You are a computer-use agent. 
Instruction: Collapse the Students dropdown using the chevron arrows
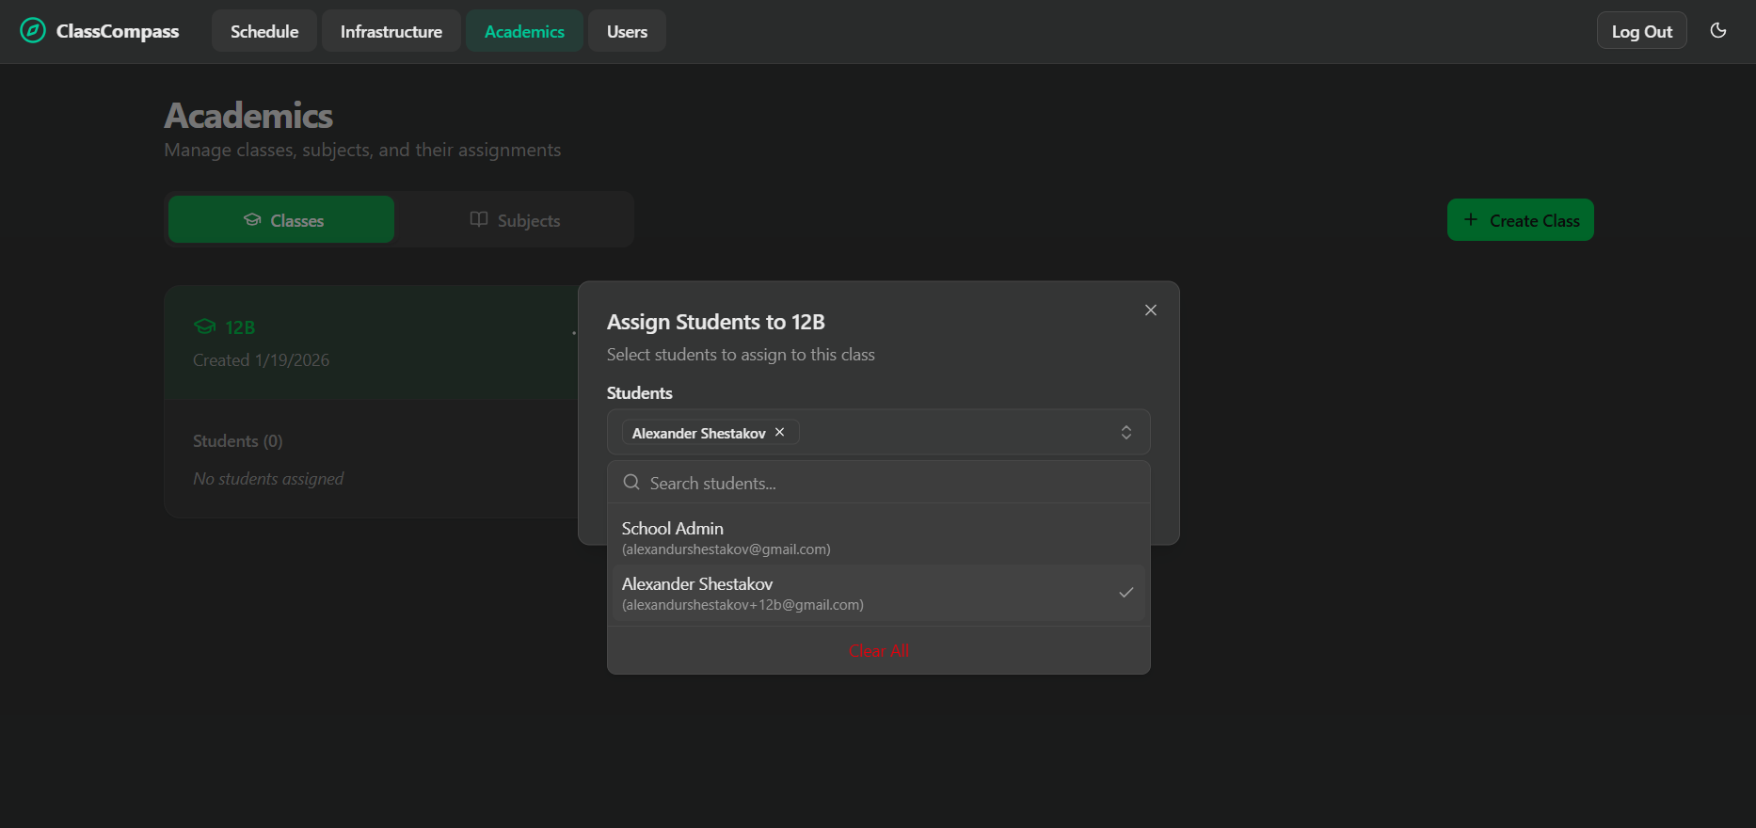(1125, 433)
